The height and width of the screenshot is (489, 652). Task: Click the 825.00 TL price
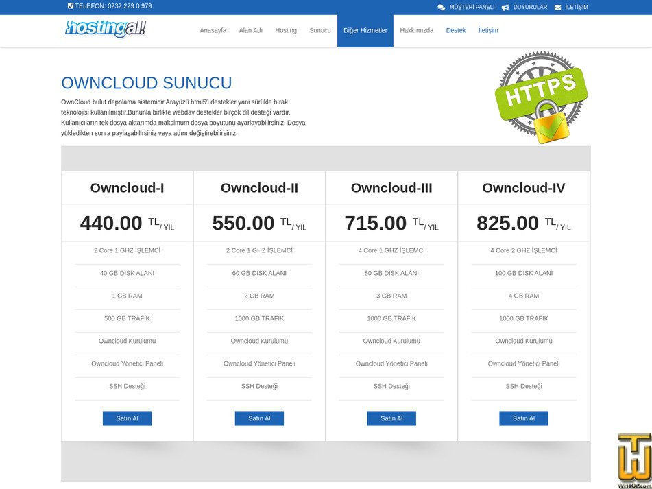(x=524, y=224)
